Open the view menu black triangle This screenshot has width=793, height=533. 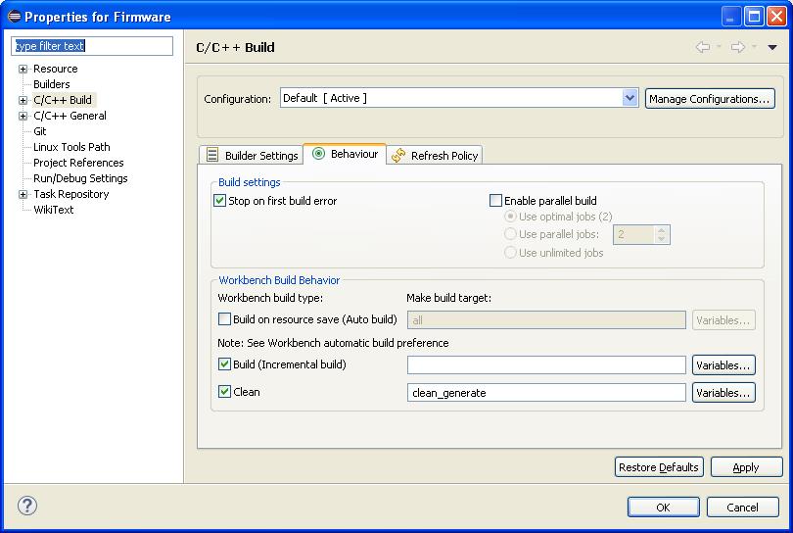[772, 47]
